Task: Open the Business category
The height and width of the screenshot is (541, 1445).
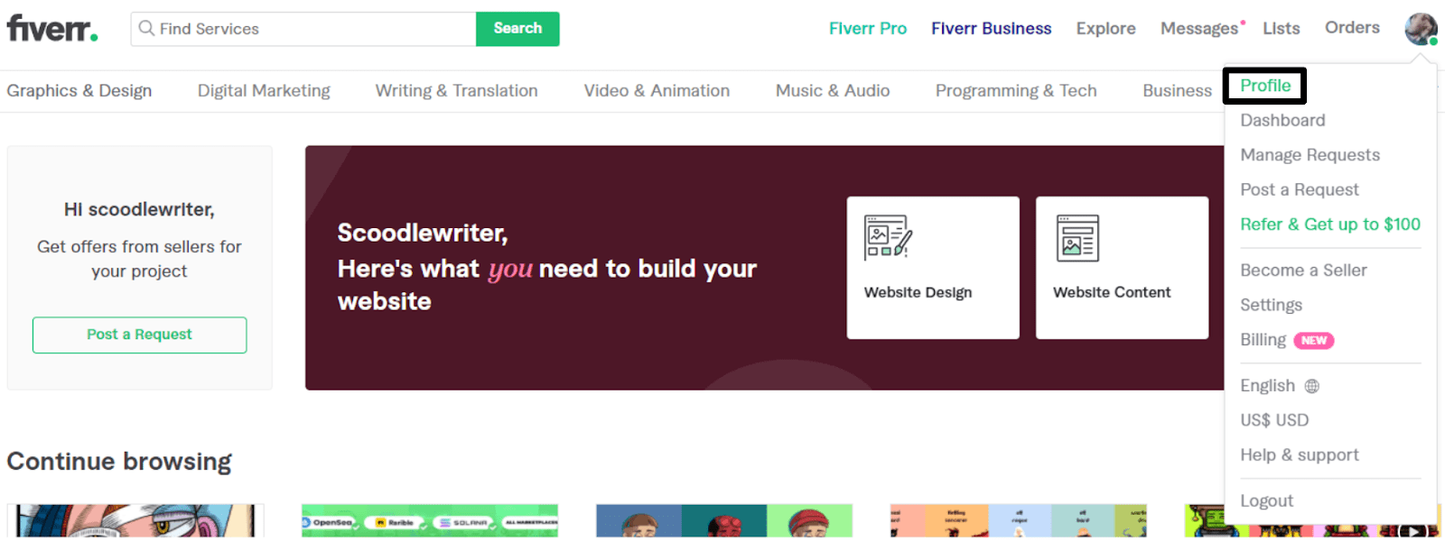Action: [x=1178, y=91]
